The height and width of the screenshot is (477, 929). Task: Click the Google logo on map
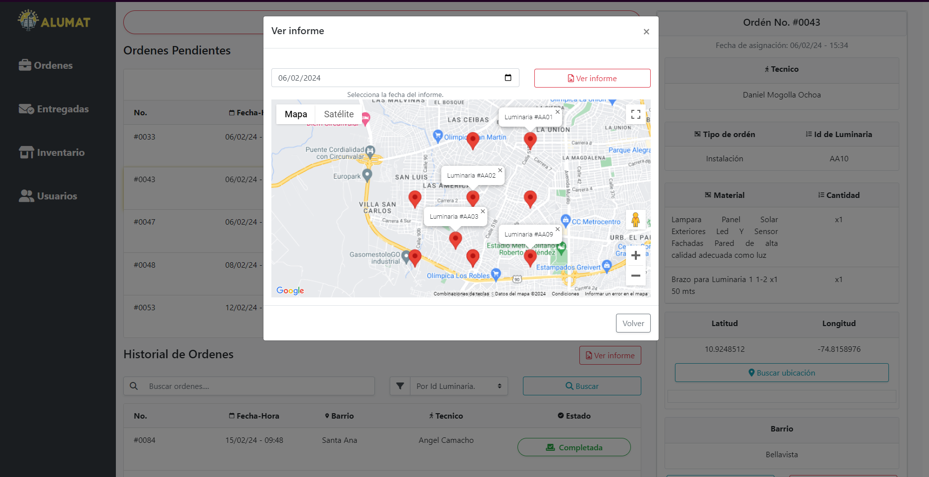pos(290,290)
